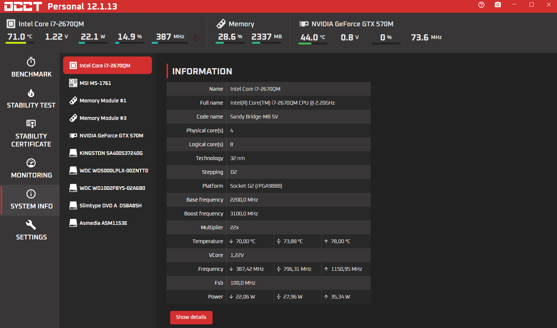Click Socket G2 (rPGA988B) platform value
The width and height of the screenshot is (557, 328).
click(x=256, y=186)
